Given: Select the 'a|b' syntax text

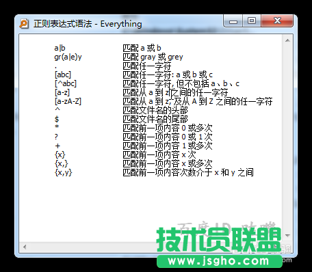Looking at the screenshot, I should [60, 48].
